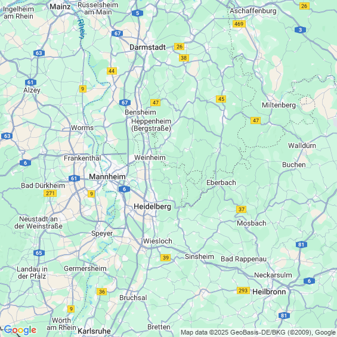This screenshot has width=337, height=337.
Task: Click the yellow 293 road shield
Action: pos(243,290)
